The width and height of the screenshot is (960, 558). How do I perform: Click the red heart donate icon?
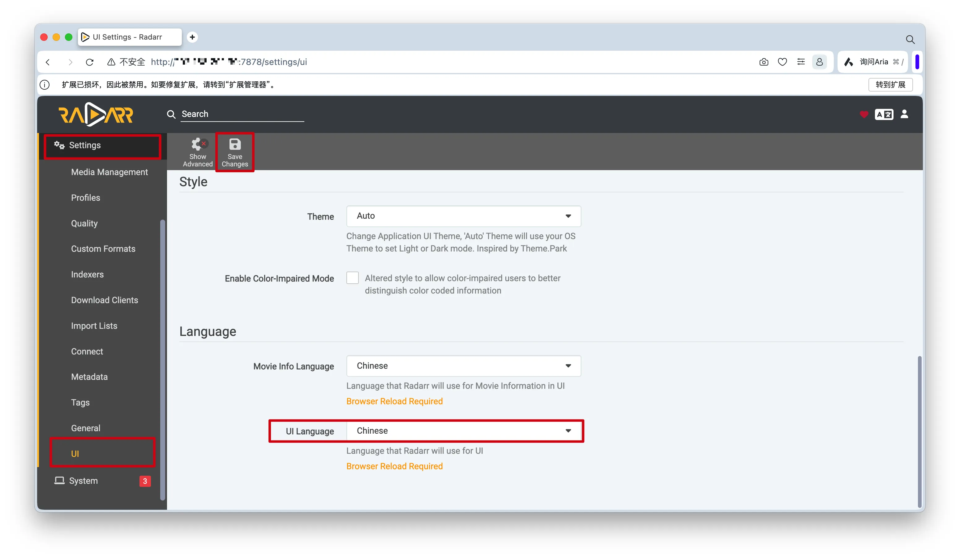point(864,114)
